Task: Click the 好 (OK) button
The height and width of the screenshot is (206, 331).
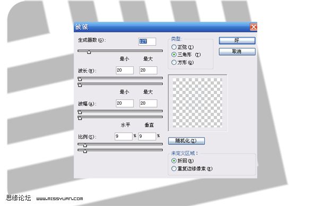Action: pyautogui.click(x=237, y=40)
